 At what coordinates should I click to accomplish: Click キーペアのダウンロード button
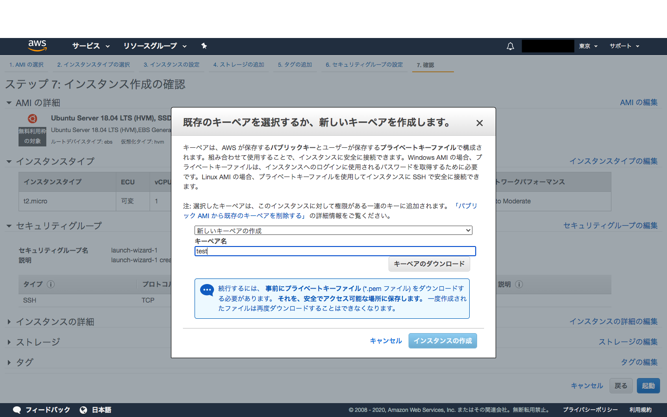point(429,264)
